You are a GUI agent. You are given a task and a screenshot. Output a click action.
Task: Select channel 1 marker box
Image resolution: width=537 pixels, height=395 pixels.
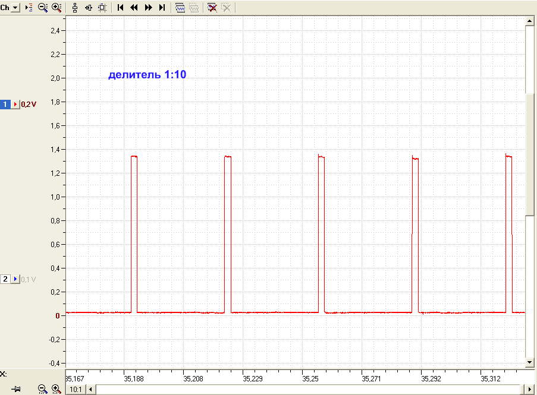(x=5, y=105)
